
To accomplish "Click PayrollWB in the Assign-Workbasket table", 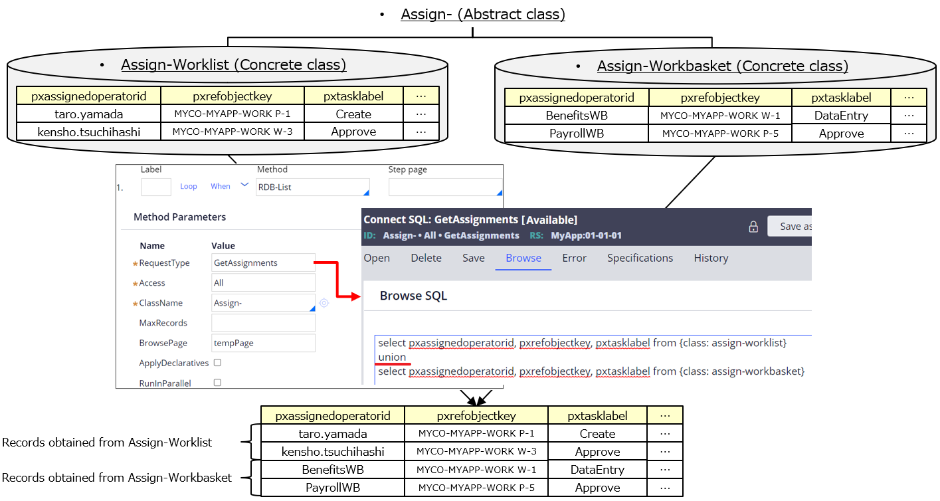I will [x=577, y=134].
